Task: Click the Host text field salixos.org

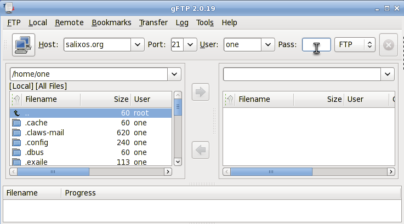Action: pos(98,45)
